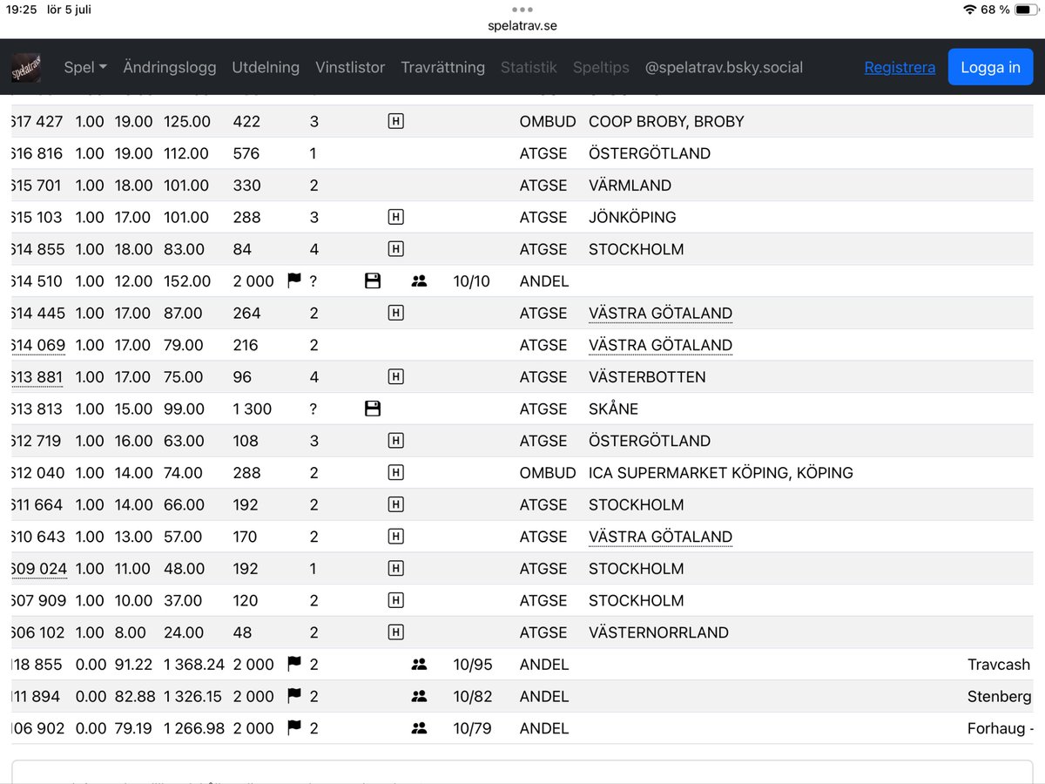Click the group icon in the 10/95 row
The width and height of the screenshot is (1045, 784).
419,665
